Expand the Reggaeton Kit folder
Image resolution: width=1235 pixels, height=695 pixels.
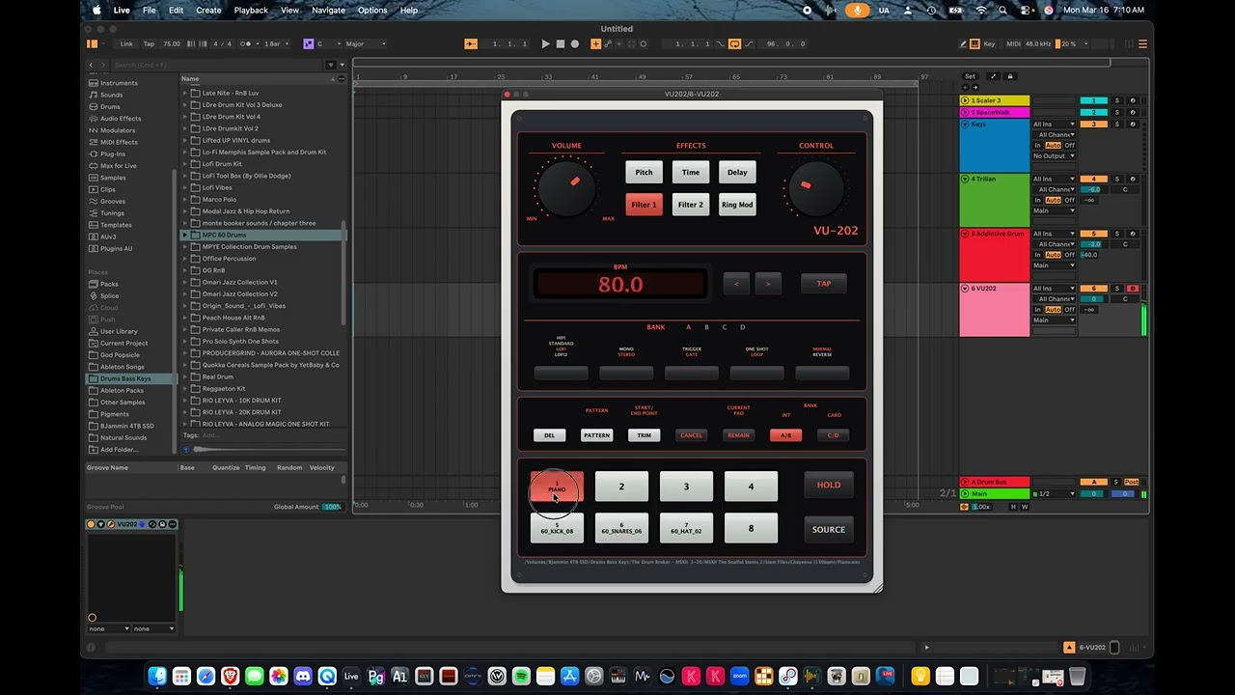(185, 388)
